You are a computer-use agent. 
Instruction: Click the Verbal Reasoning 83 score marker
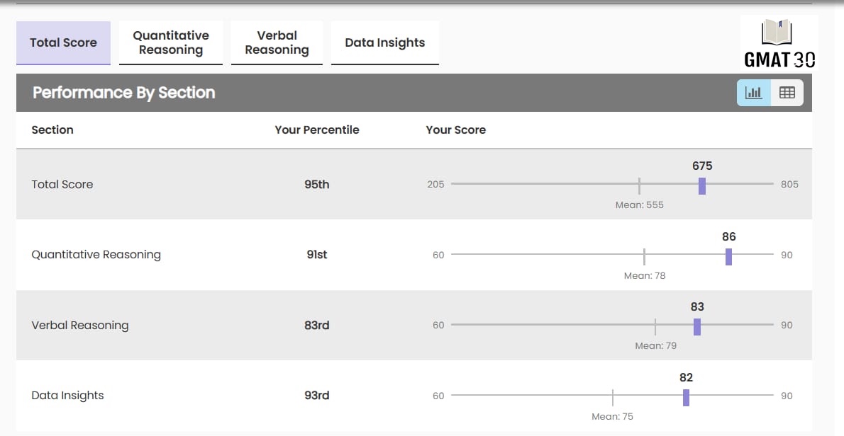click(x=697, y=326)
